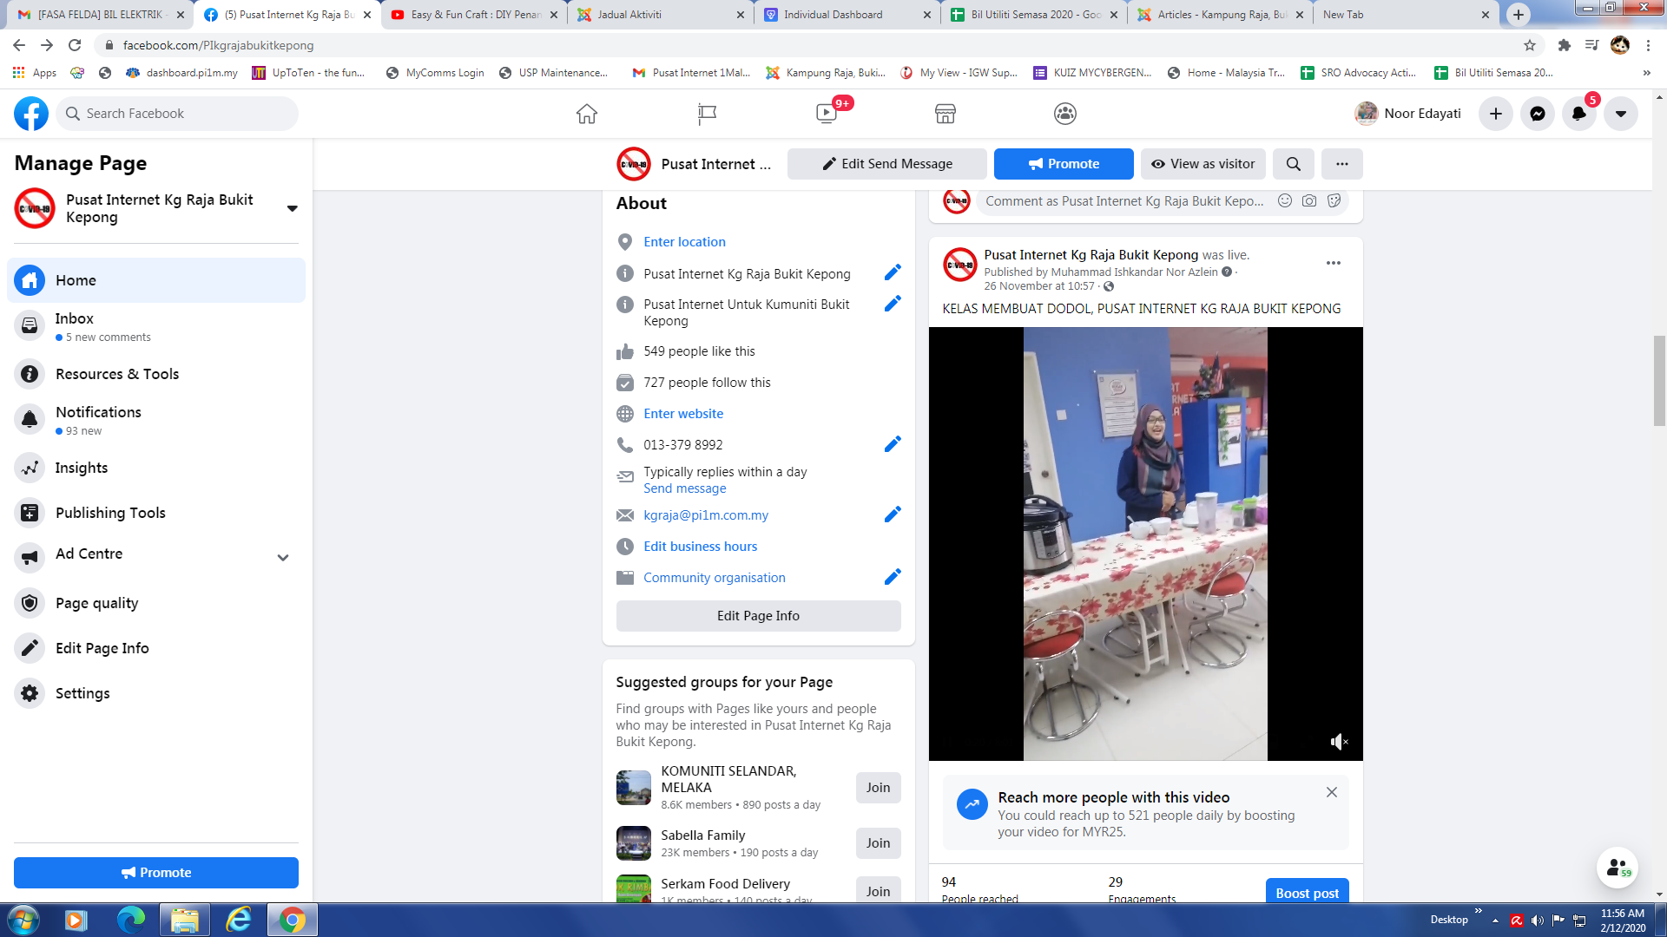Open the Messenger icon

coord(1537,114)
